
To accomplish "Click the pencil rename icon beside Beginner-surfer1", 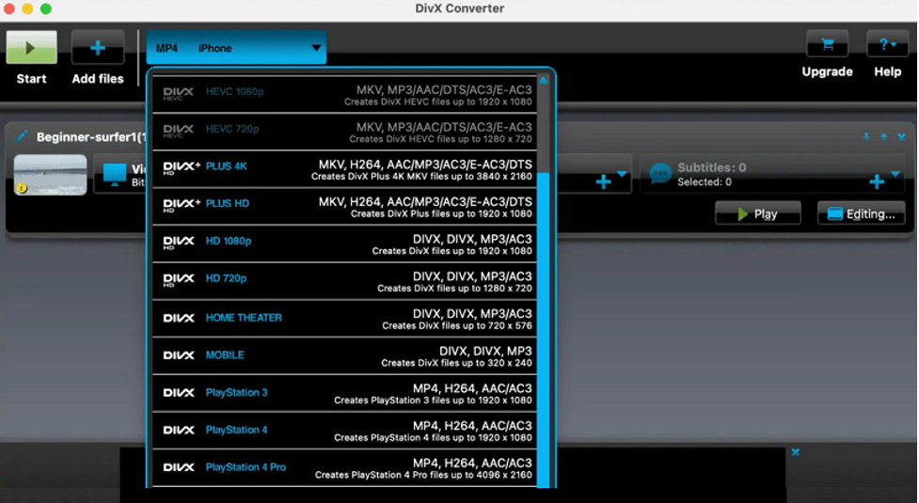I will tap(23, 137).
